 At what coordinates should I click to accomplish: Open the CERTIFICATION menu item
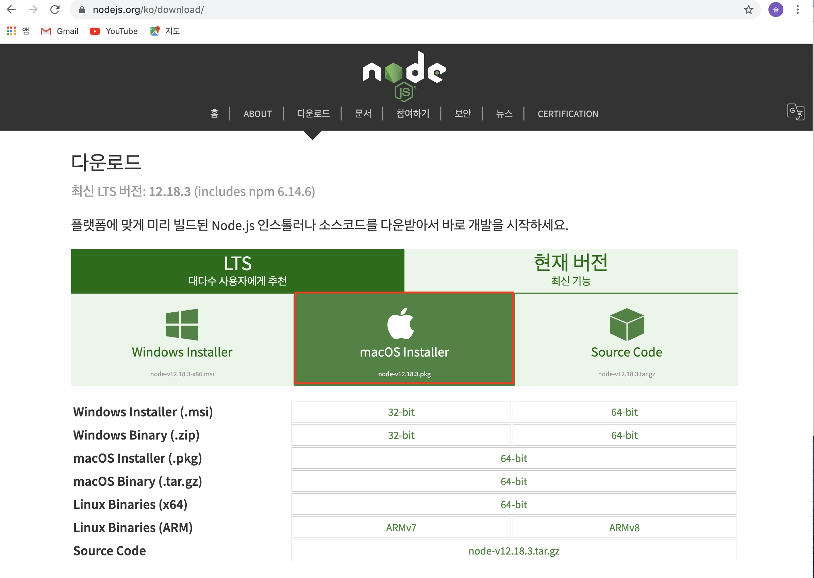click(568, 114)
